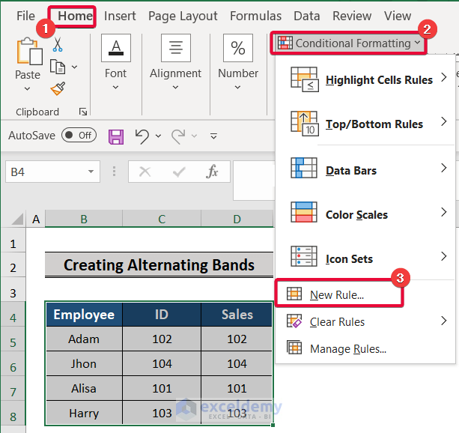Expand the Alignment group chevron
This screenshot has height=433, width=459.
point(175,88)
